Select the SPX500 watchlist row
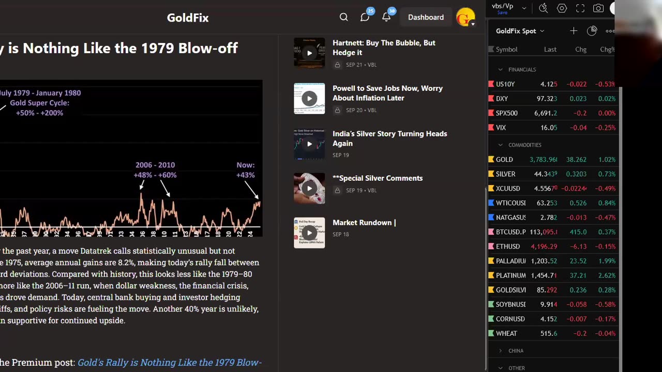Screen dimensions: 662x372 point(552,113)
